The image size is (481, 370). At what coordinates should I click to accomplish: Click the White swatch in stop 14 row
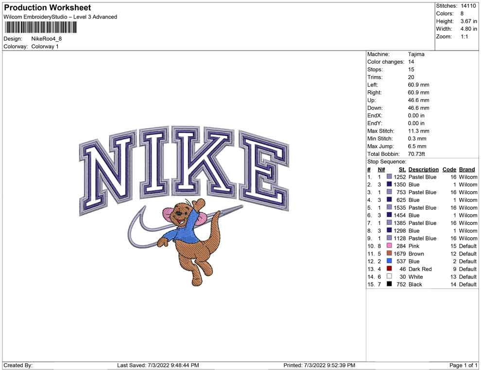coord(389,276)
